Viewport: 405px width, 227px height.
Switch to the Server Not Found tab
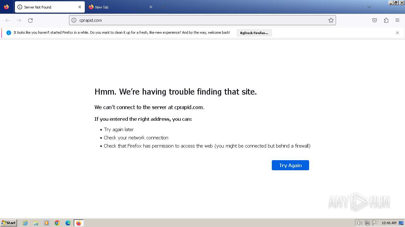(50, 7)
